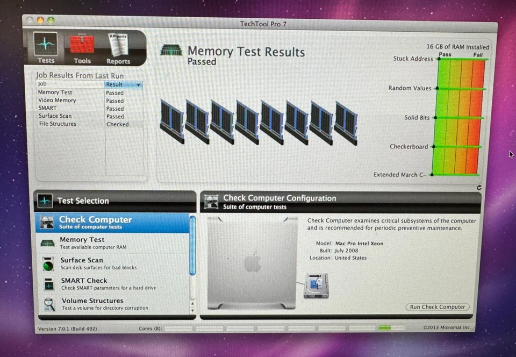The height and width of the screenshot is (357, 516).
Task: Click the Surface Scan disk icon
Action: (x=48, y=263)
